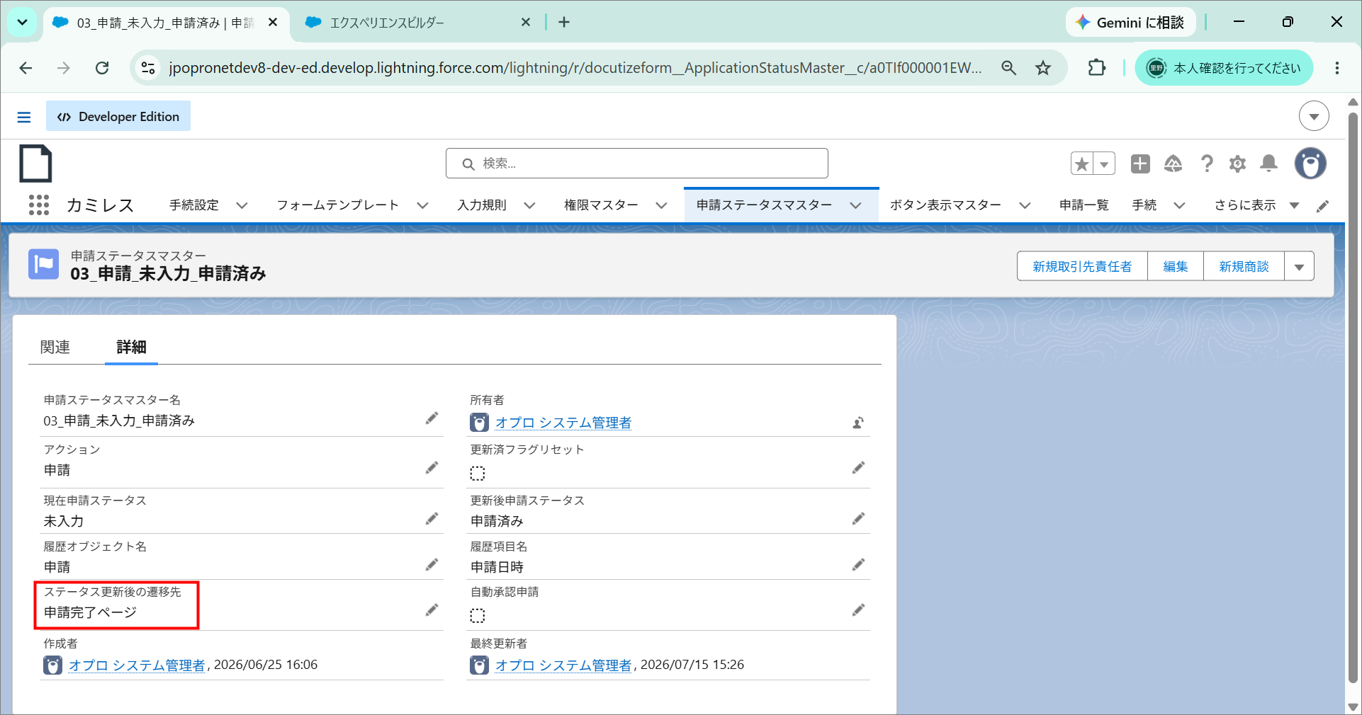Screen dimensions: 1362x715
Task: Open the App Launcher grid icon
Action: [x=39, y=205]
